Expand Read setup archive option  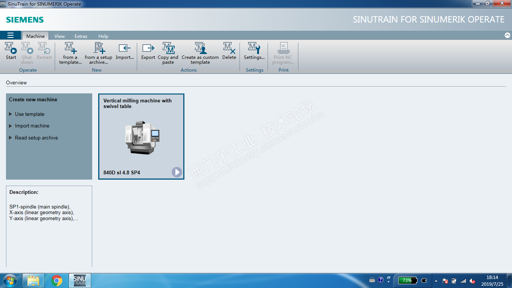click(33, 138)
